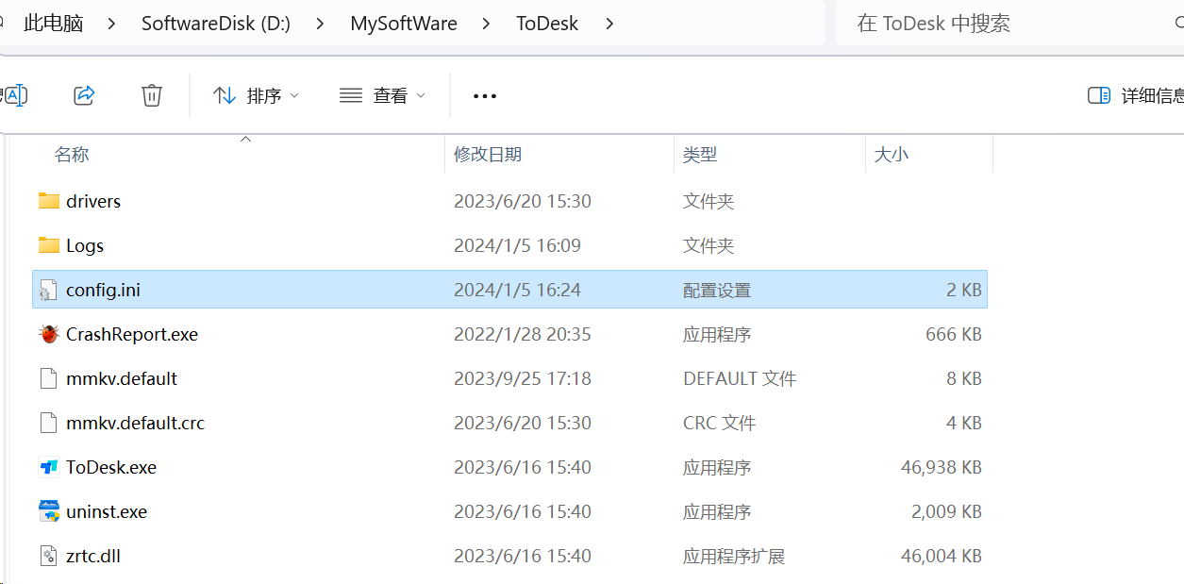Expand chevron after ToDesk breadcrumb
This screenshot has width=1184, height=584.
click(x=609, y=24)
